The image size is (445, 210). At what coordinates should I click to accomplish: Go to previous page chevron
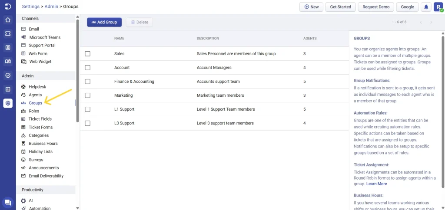[x=421, y=22]
